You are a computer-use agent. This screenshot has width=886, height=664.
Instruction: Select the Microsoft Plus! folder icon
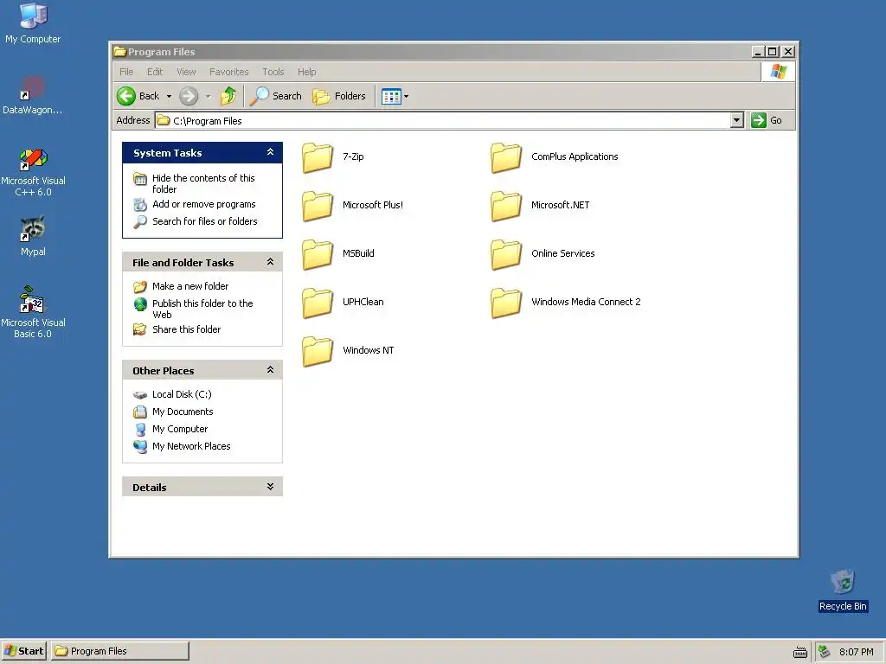(x=318, y=206)
